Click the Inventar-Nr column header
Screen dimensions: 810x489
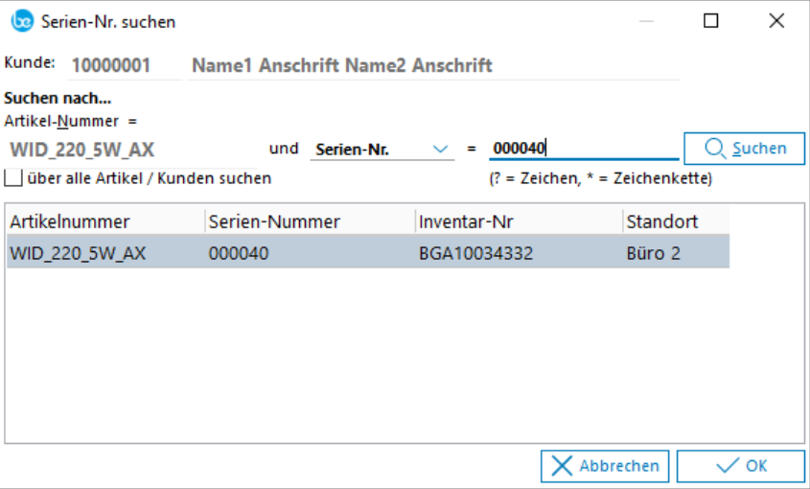[518, 221]
